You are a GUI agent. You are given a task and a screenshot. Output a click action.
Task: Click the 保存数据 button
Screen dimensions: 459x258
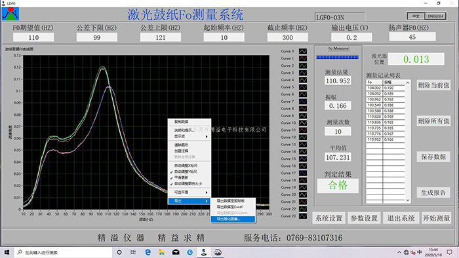(433, 157)
